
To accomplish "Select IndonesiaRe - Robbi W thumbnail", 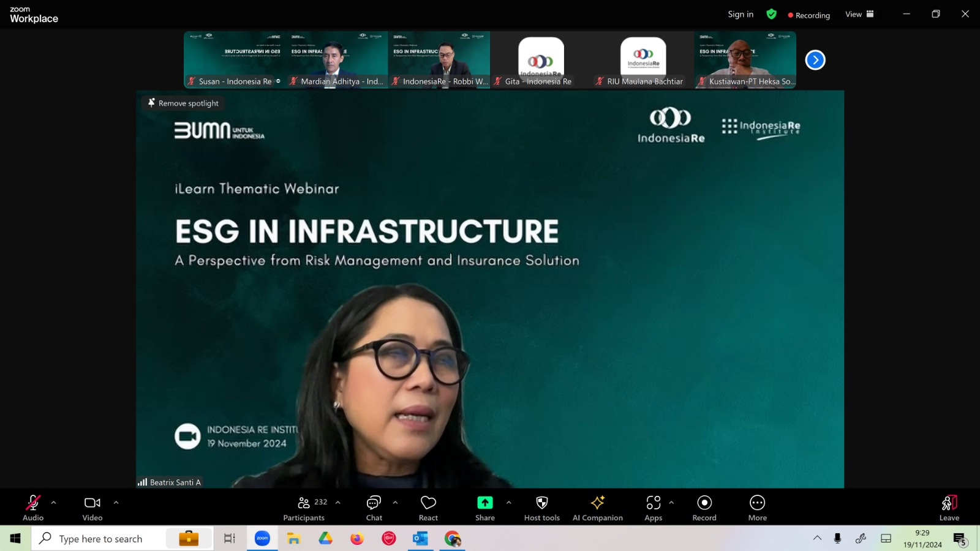I will pos(439,60).
